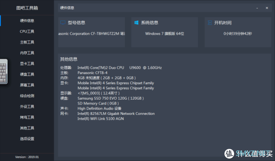
Task: Minimize the 硬件信息 window
Action: [257, 8]
